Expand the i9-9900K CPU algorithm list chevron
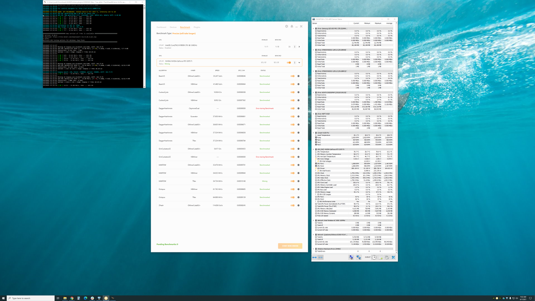The height and width of the screenshot is (301, 535). tap(299, 47)
